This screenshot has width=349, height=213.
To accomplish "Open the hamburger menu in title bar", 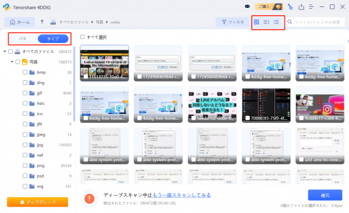I will coord(311,7).
